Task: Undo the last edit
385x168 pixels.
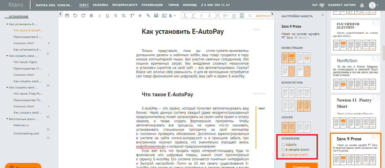Action: 75,16
